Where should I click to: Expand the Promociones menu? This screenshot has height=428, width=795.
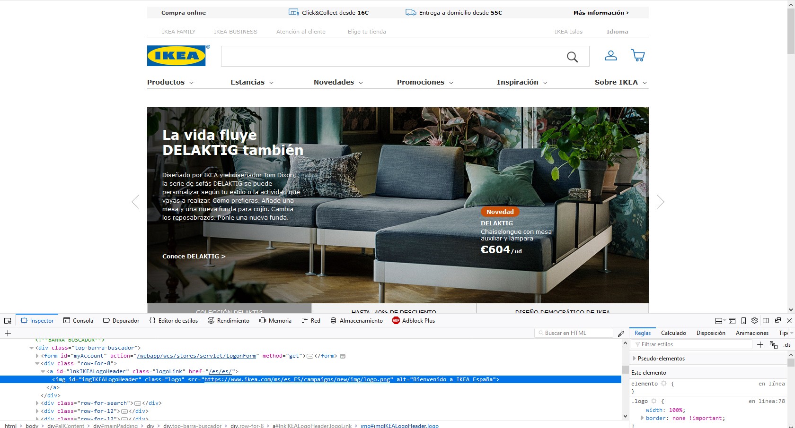pos(425,82)
